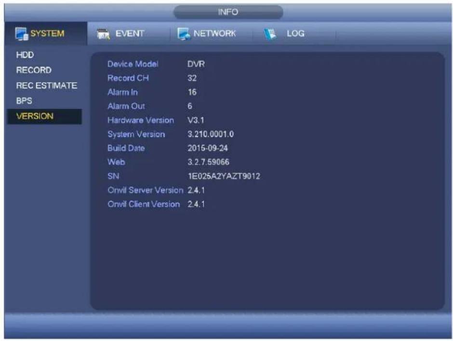The width and height of the screenshot is (453, 341).
Task: Open the NETWORK tab label
Action: 214,34
